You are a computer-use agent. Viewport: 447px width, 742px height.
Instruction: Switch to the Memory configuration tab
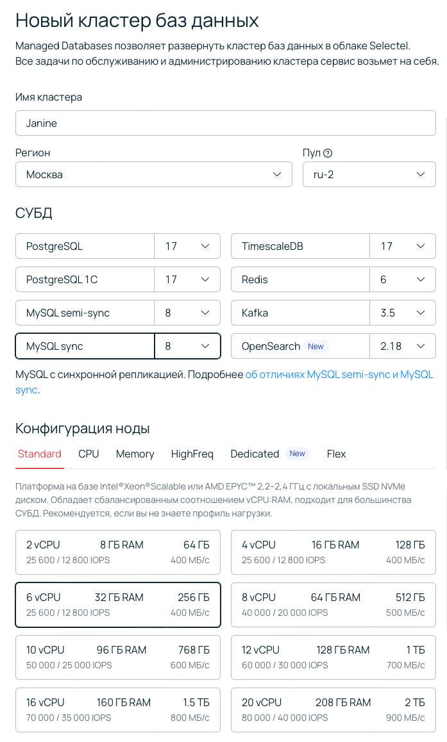135,454
